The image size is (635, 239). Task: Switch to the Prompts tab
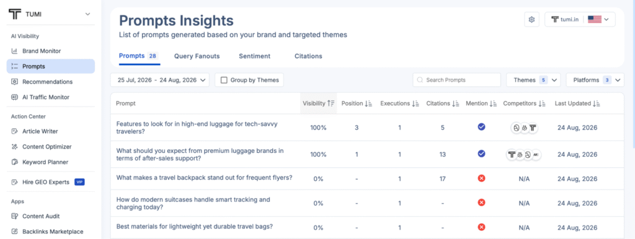click(x=139, y=56)
